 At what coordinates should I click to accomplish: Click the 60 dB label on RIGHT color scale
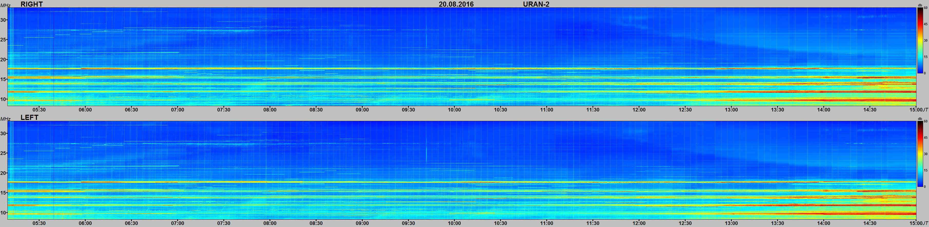click(925, 8)
